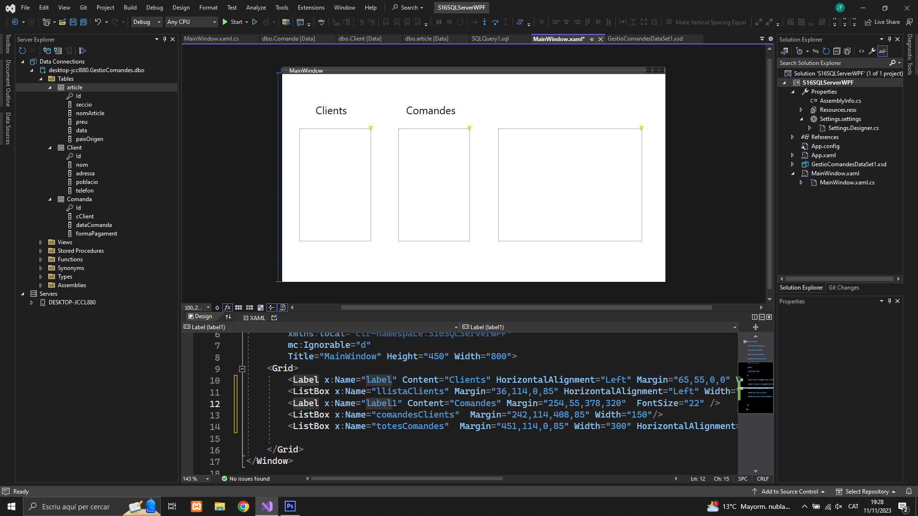
Task: Click the Save All toolbar icon
Action: [x=83, y=22]
